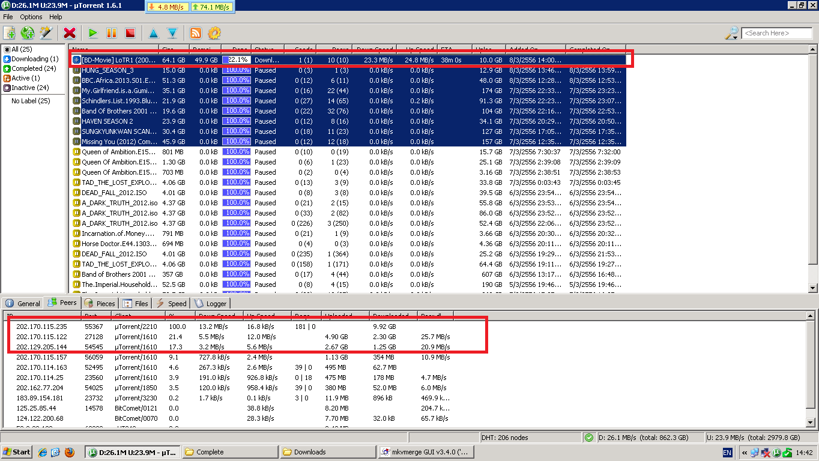Image resolution: width=819 pixels, height=461 pixels.
Task: Click the paused icon beside Horse Doctor.E44
Action: click(x=76, y=244)
